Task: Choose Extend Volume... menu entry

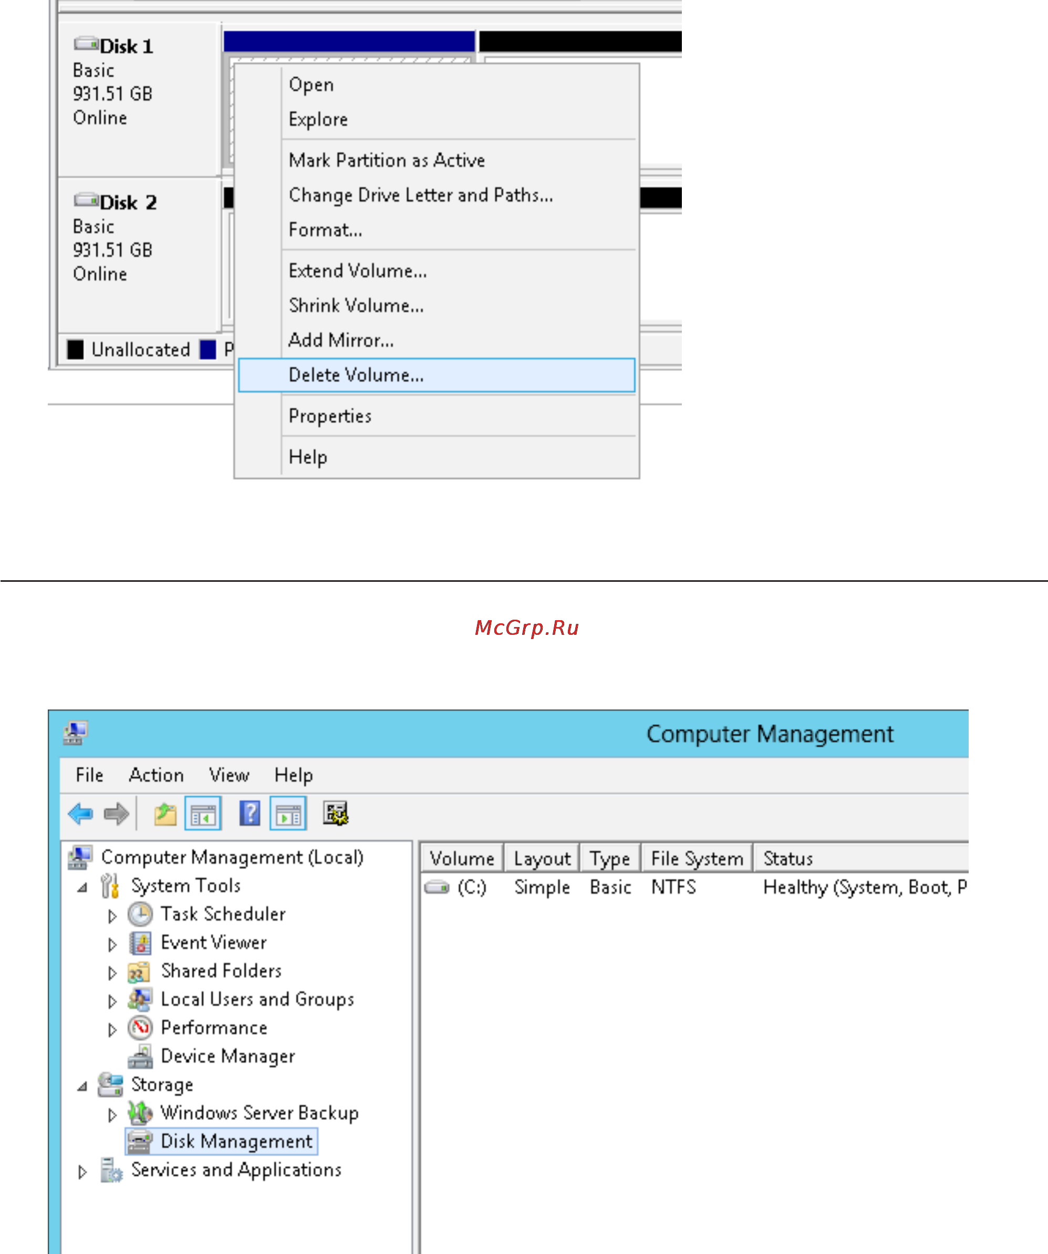Action: click(x=437, y=271)
